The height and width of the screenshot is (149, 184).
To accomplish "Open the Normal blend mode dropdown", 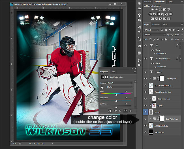I will [x=155, y=35].
